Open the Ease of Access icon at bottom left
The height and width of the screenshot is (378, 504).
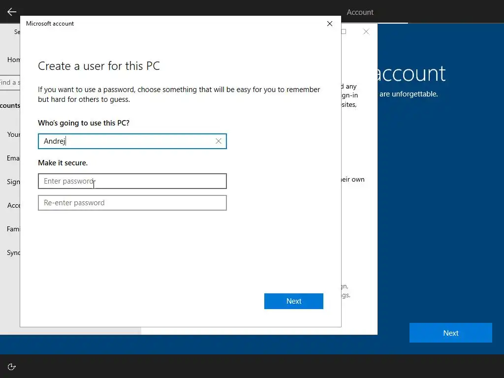click(12, 367)
